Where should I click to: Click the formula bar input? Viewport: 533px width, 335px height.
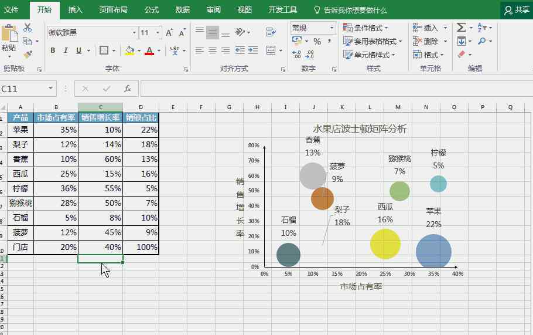pyautogui.click(x=336, y=89)
